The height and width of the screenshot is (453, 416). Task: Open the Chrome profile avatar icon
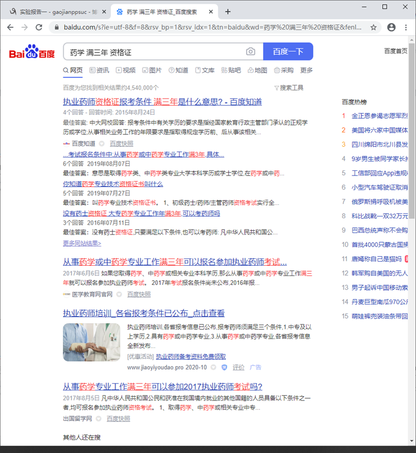[391, 28]
